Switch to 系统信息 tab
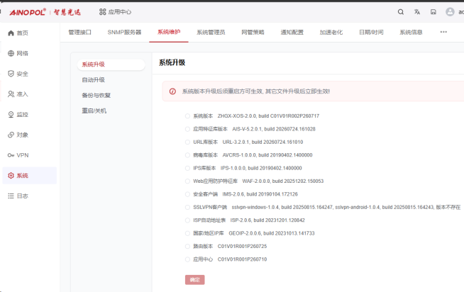This screenshot has width=464, height=292. (x=411, y=32)
